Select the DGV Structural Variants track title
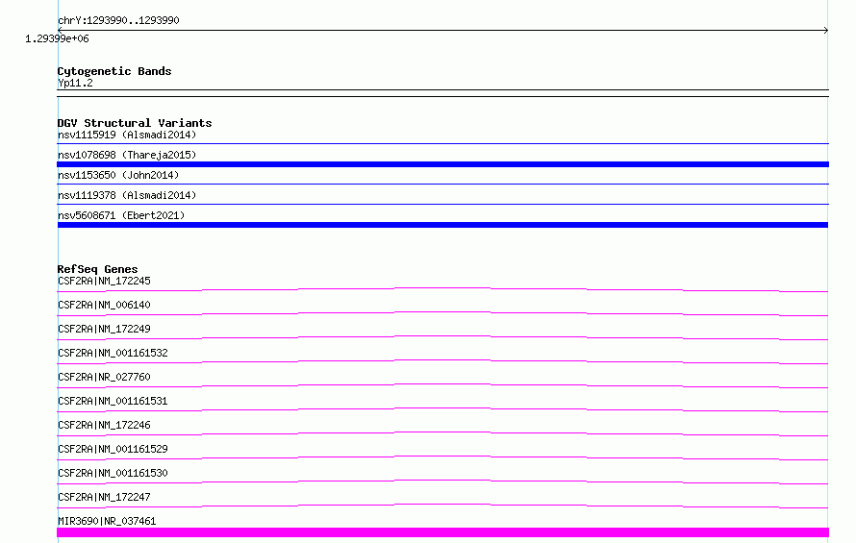The image size is (856, 543). pos(135,123)
